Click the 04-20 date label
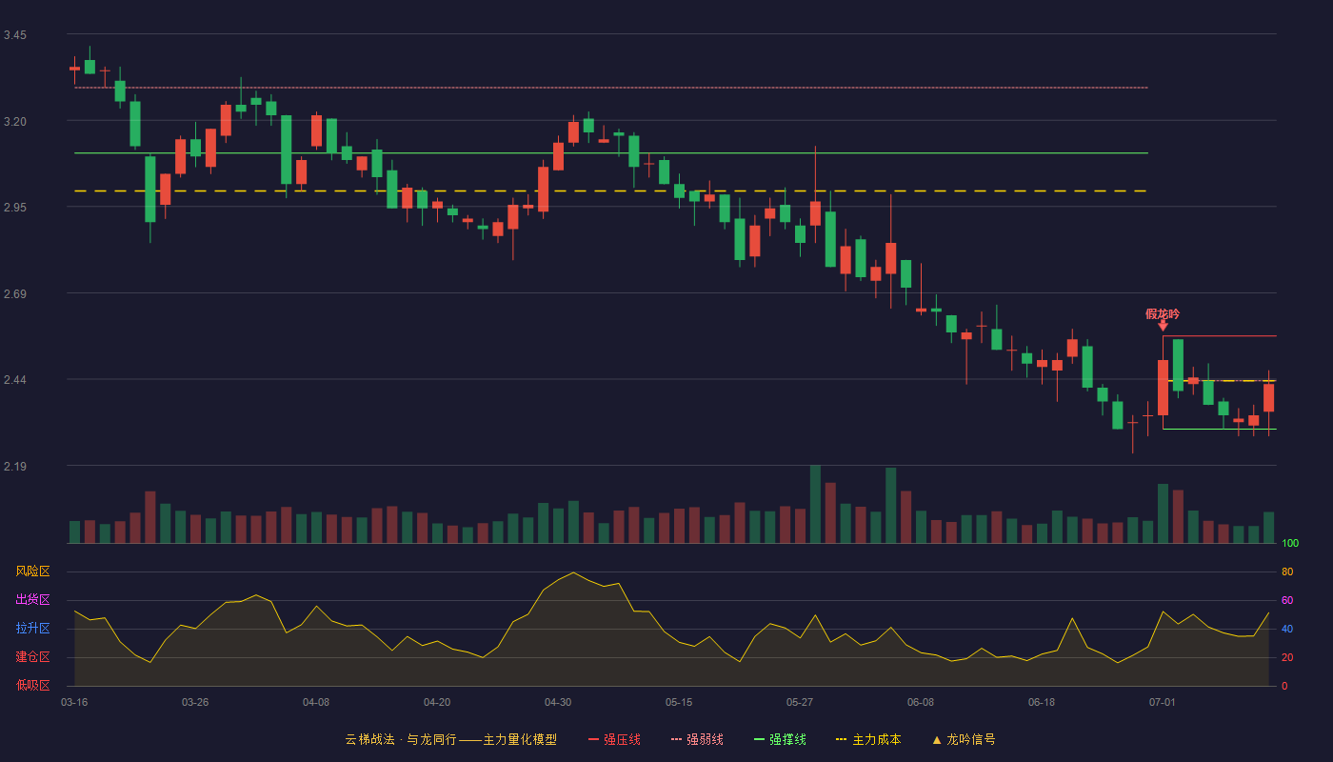Viewport: 1333px width, 762px height. tap(437, 702)
